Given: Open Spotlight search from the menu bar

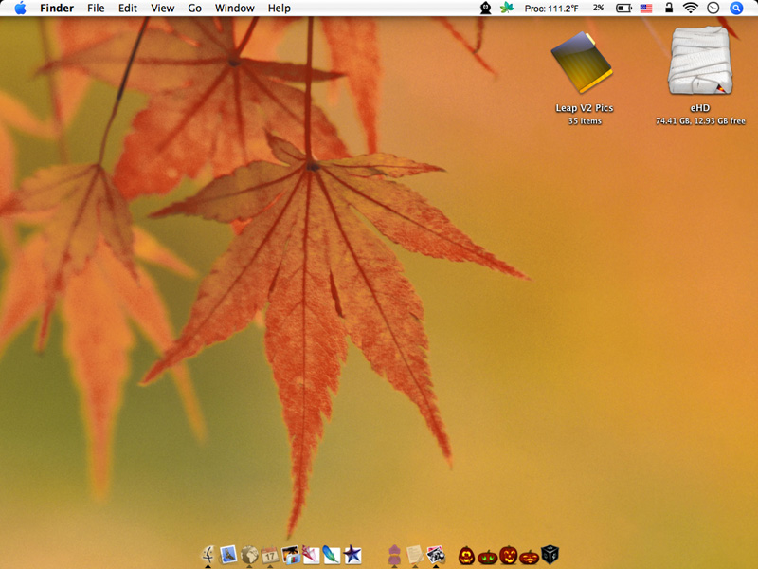Looking at the screenshot, I should coord(735,9).
